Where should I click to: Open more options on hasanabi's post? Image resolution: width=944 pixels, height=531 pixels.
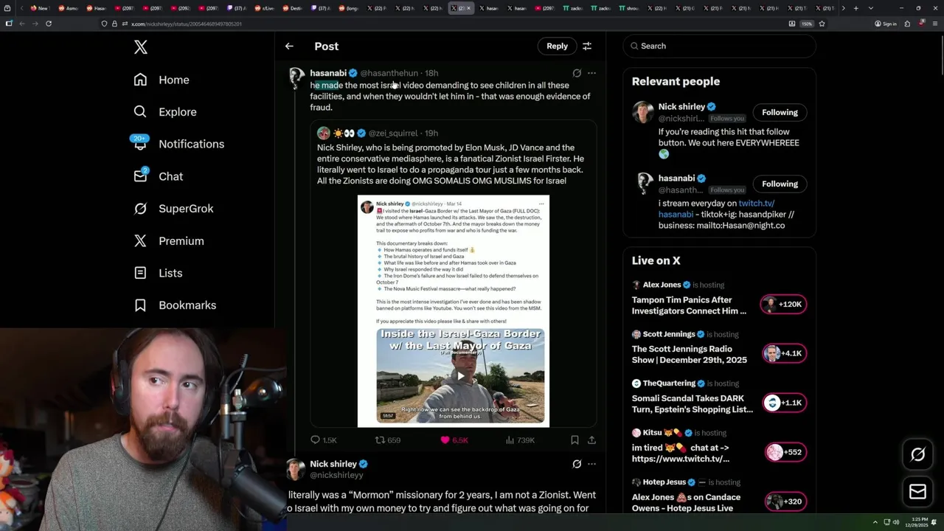pyautogui.click(x=591, y=73)
